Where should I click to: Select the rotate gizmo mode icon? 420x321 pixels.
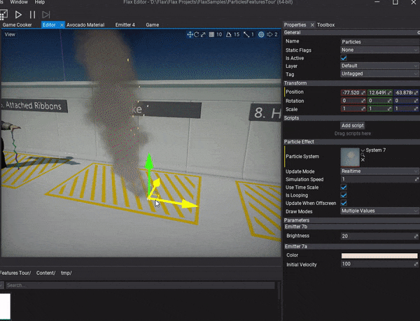click(x=197, y=34)
